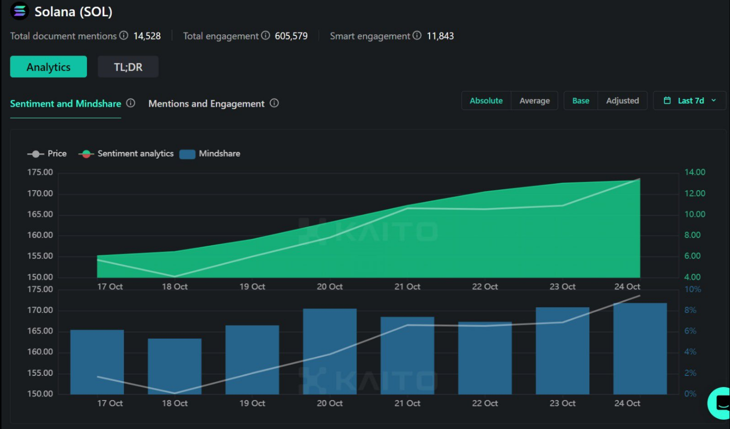
Task: Click the calendar icon in date selector
Action: click(667, 101)
